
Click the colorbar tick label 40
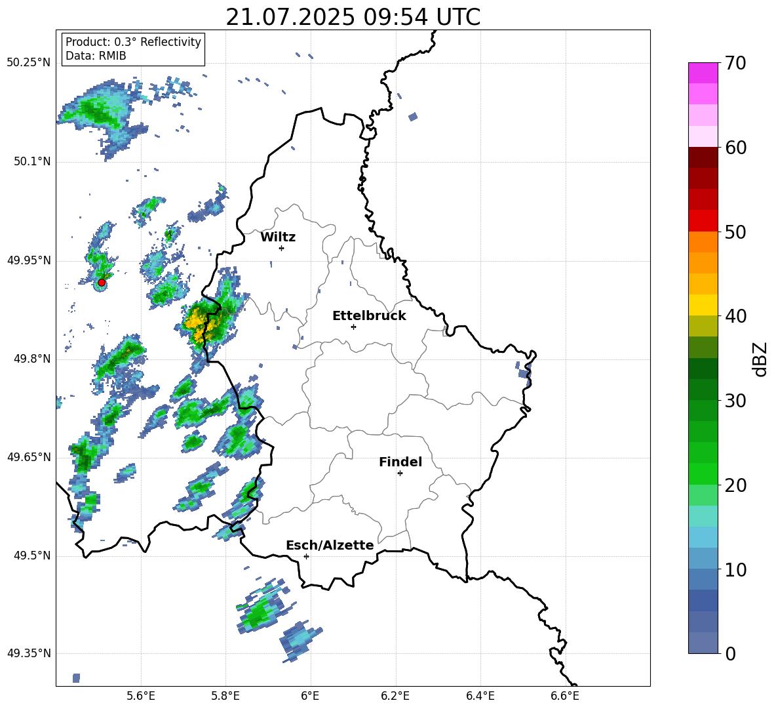pos(735,316)
